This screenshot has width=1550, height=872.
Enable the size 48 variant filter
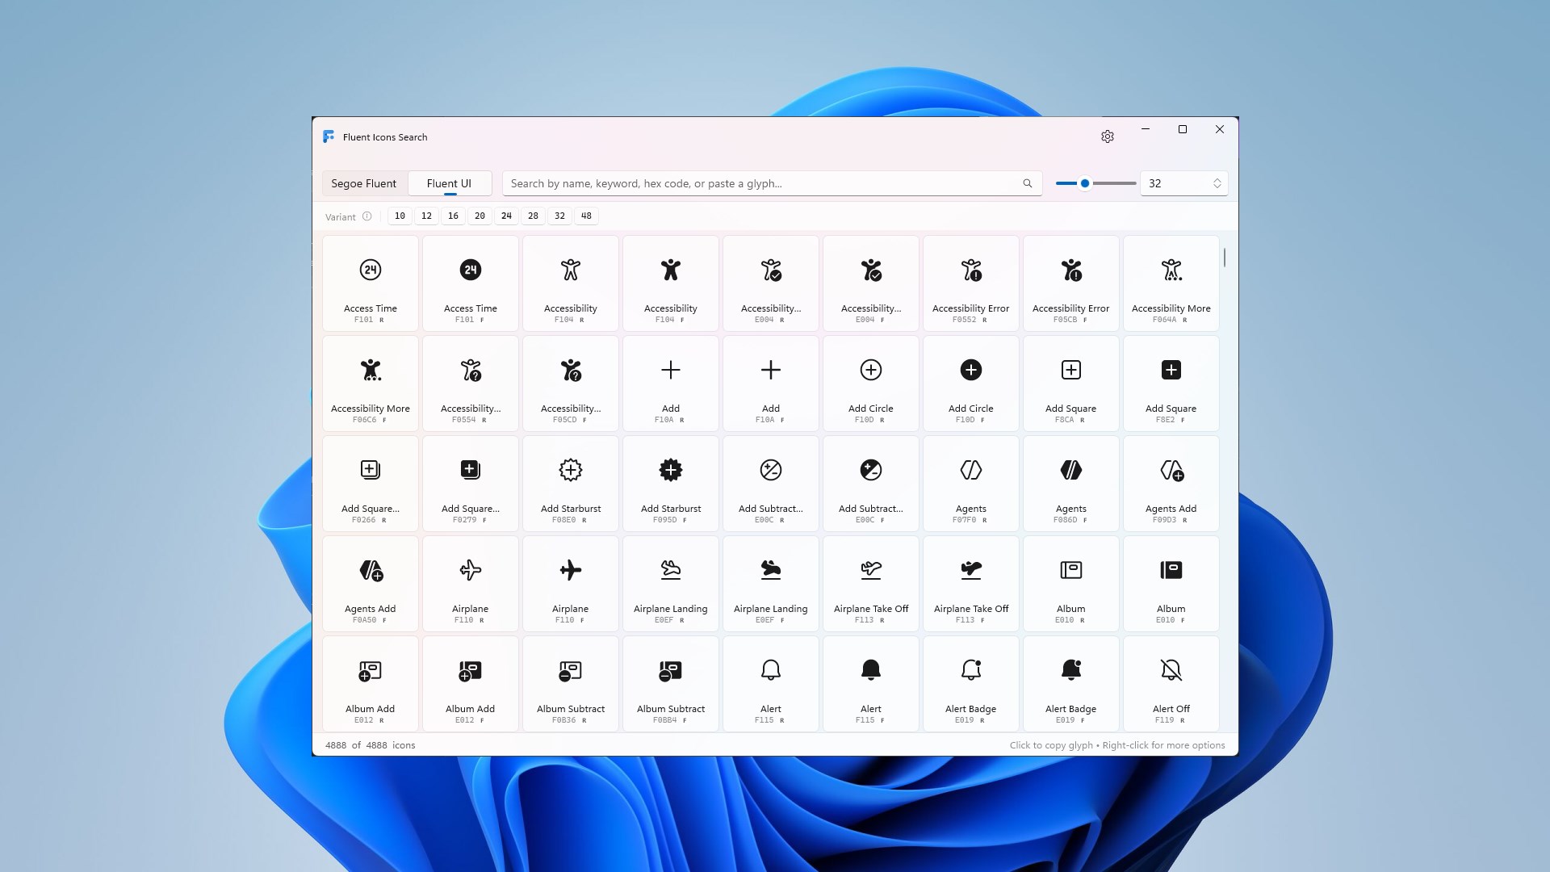(586, 216)
